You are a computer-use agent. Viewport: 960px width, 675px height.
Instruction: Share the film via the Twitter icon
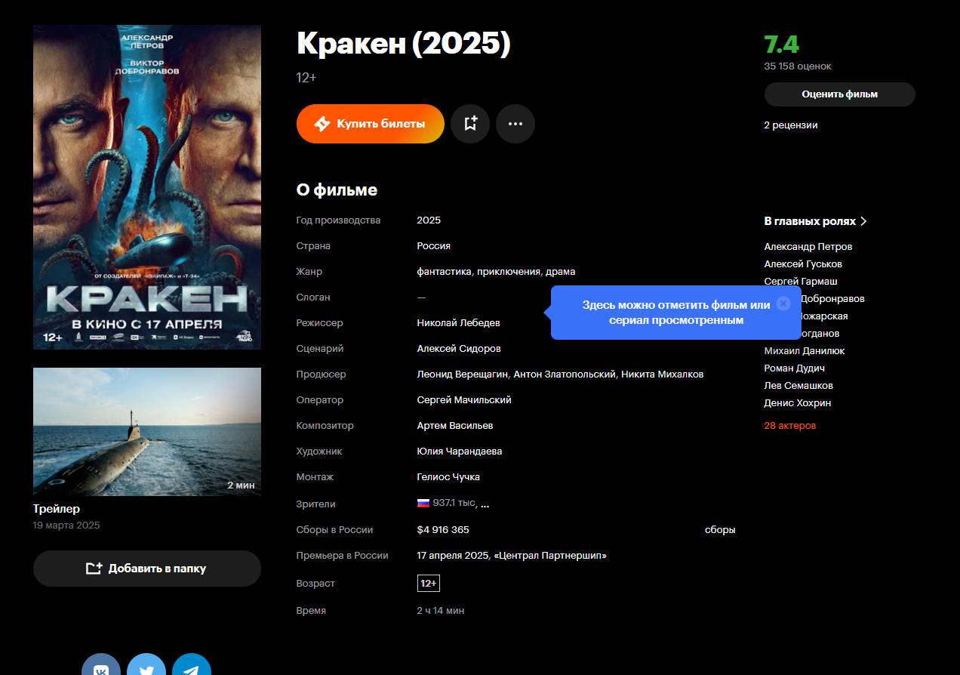(146, 669)
